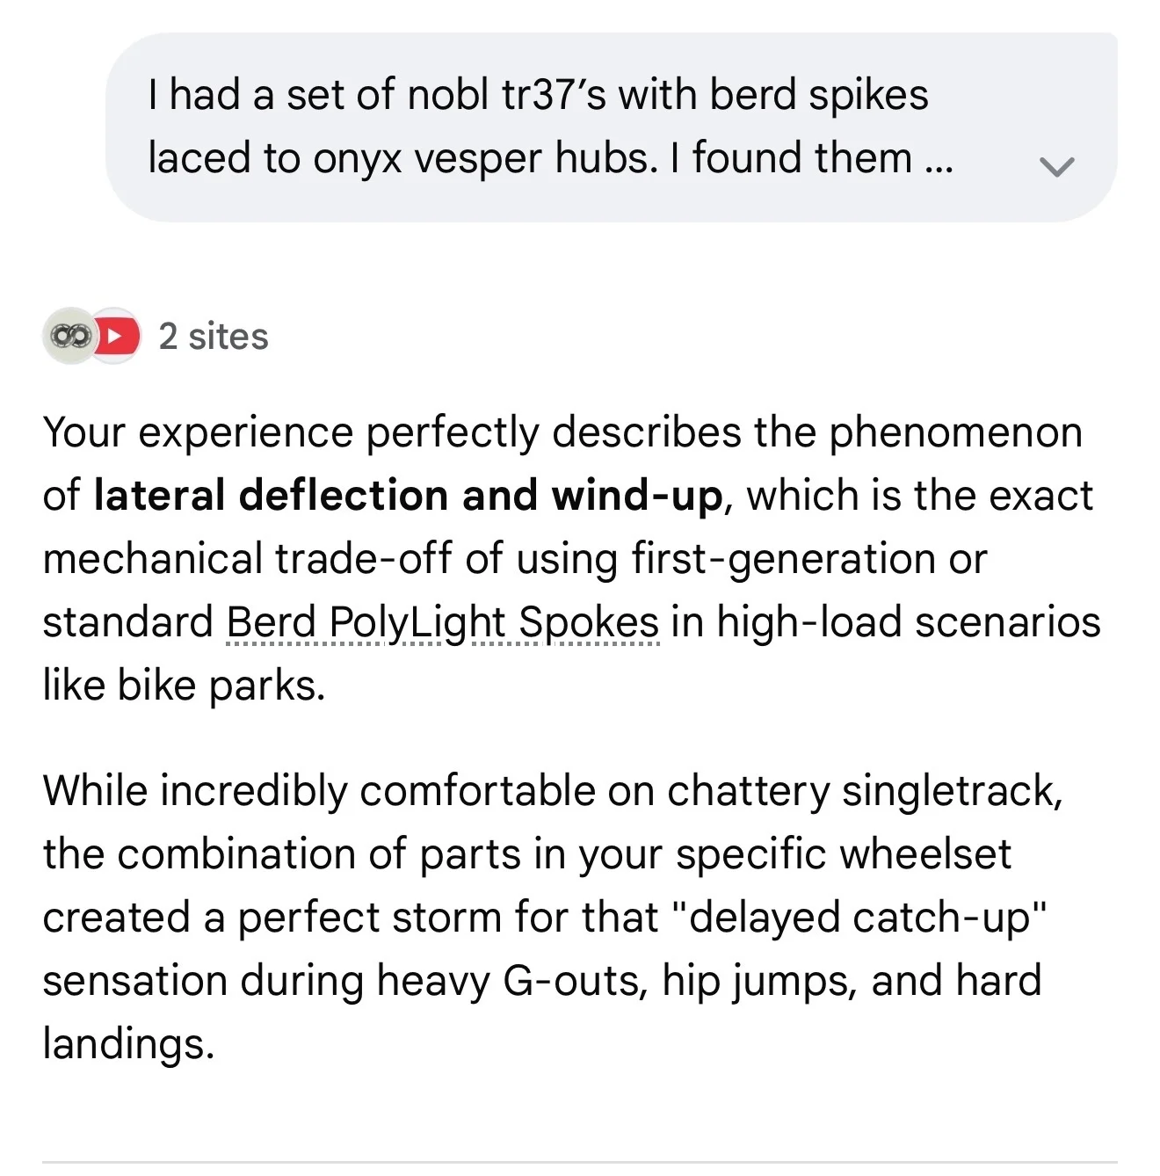Click the words "bike parks"

click(221, 686)
